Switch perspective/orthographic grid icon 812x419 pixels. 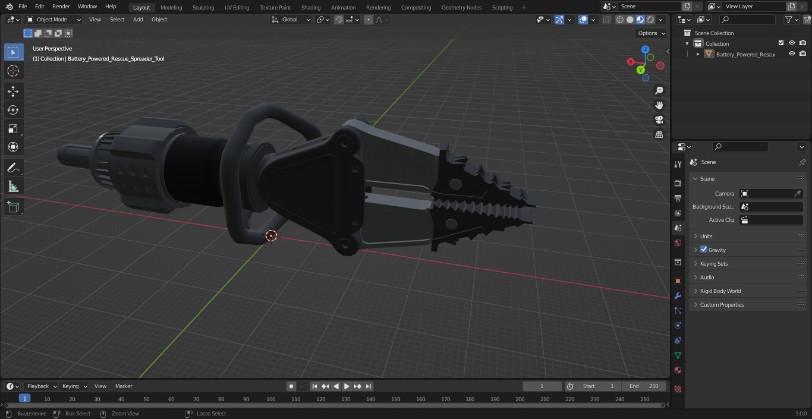[659, 135]
